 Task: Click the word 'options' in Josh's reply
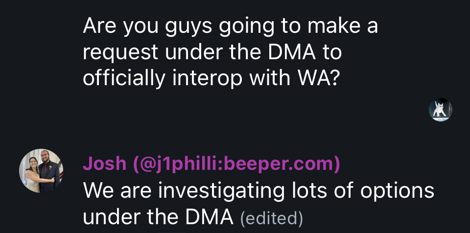point(397,191)
